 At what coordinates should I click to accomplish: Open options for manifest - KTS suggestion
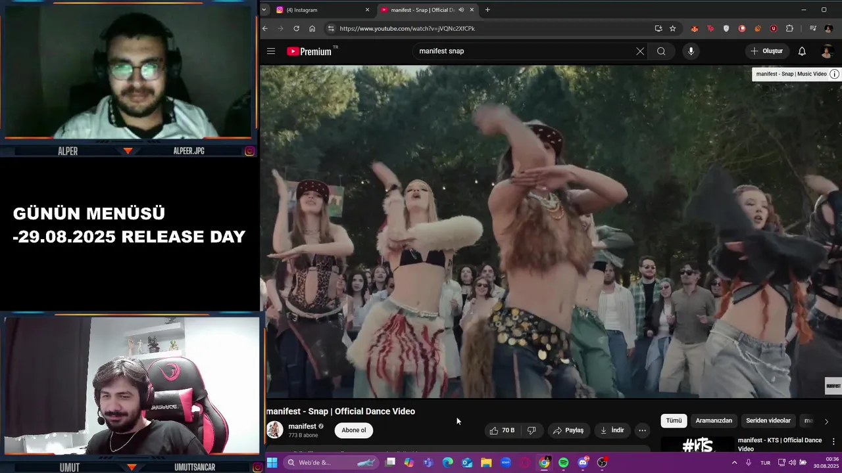coord(833,441)
